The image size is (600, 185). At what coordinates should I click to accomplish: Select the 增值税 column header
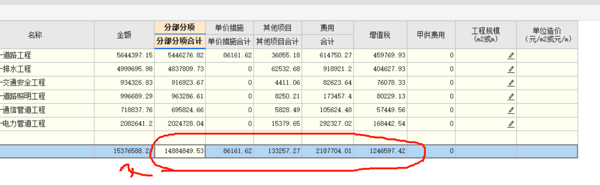click(380, 35)
